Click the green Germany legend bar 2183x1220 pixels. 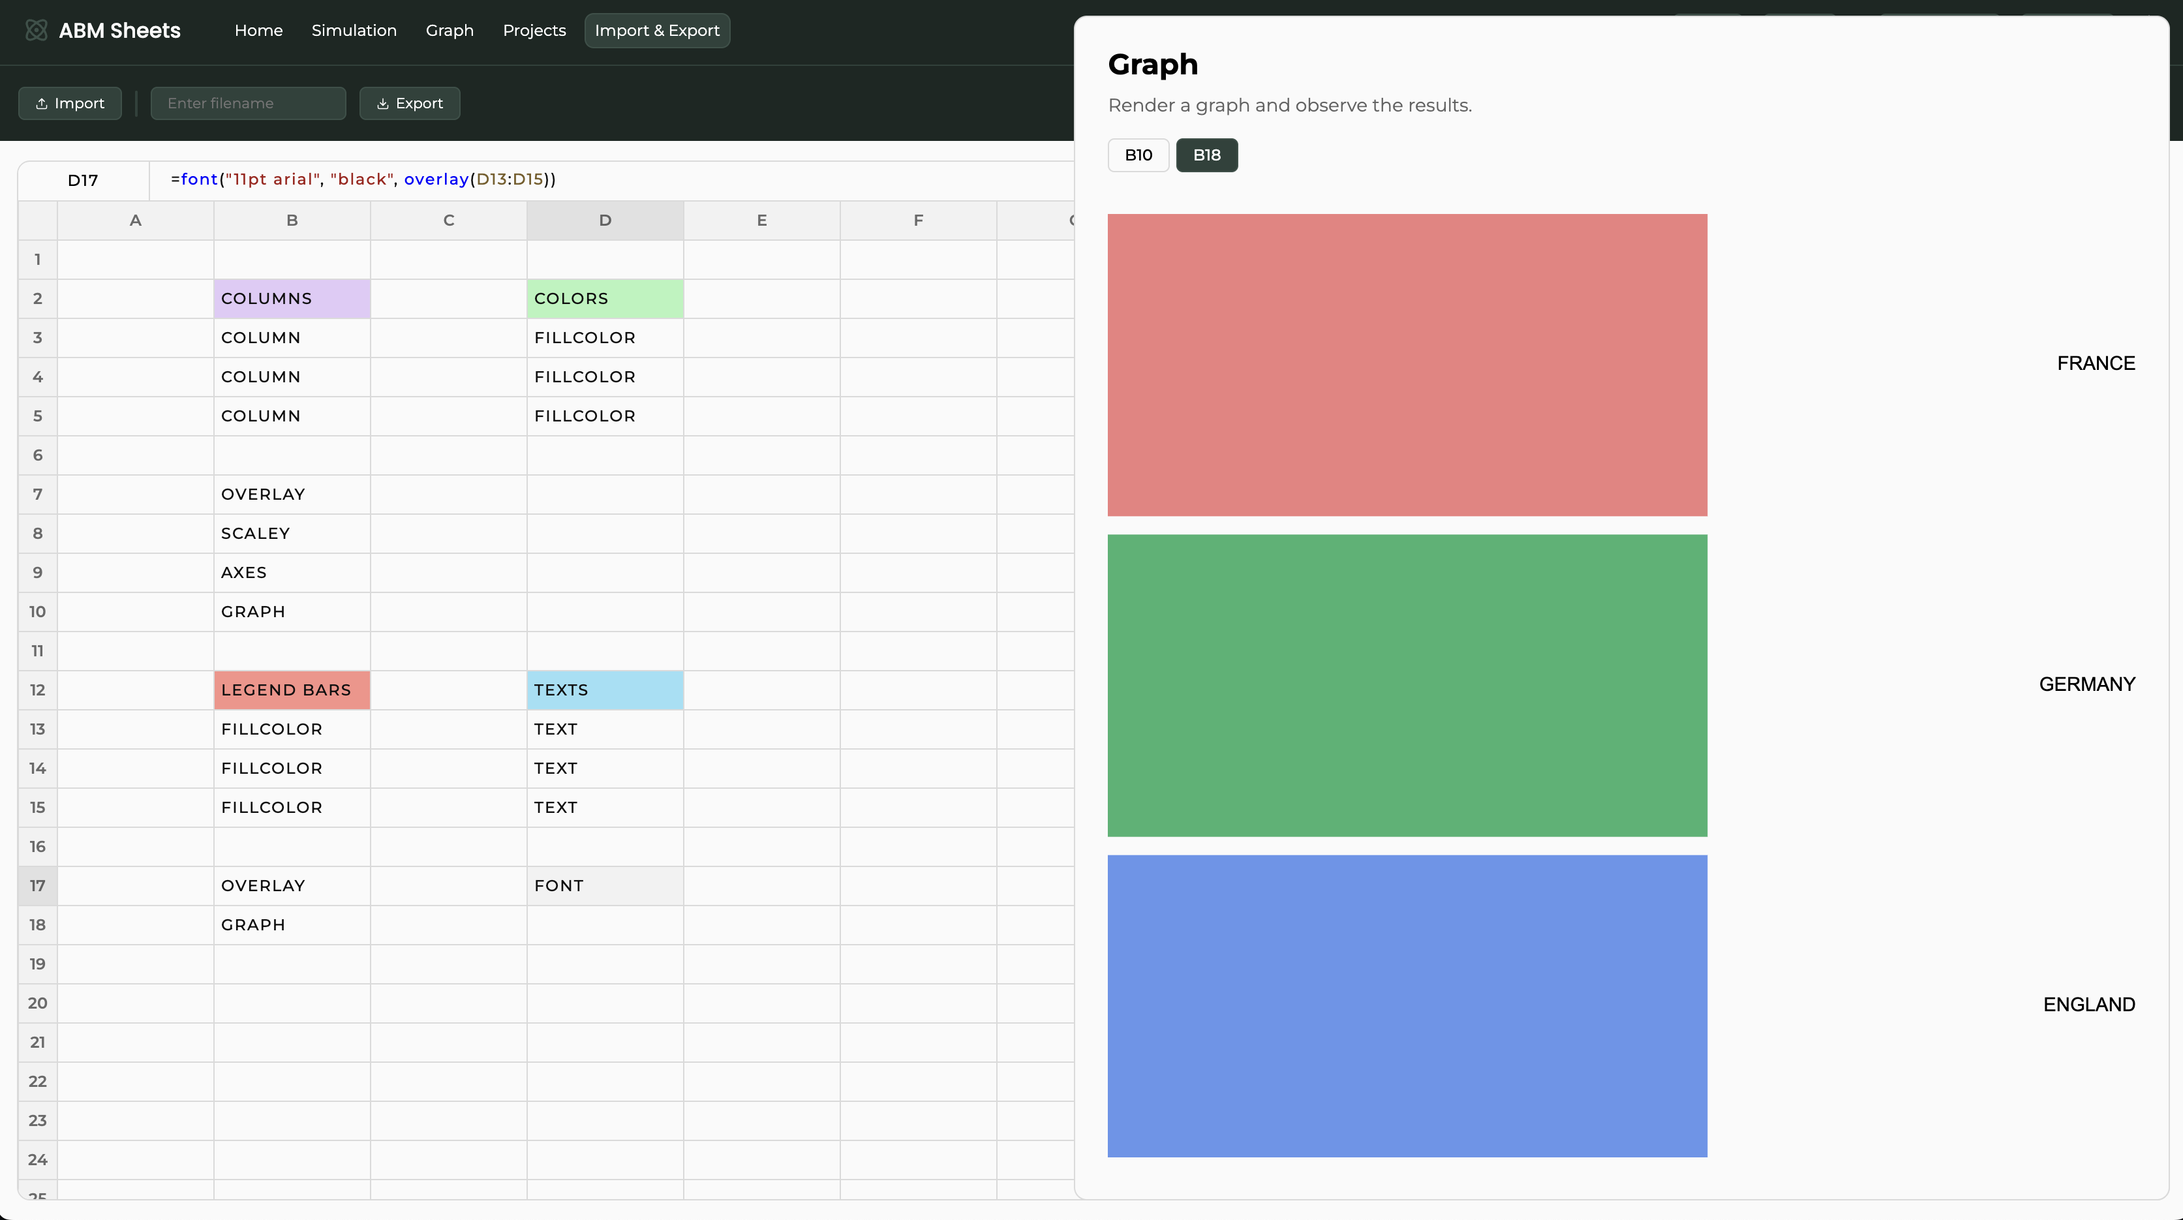1407,684
